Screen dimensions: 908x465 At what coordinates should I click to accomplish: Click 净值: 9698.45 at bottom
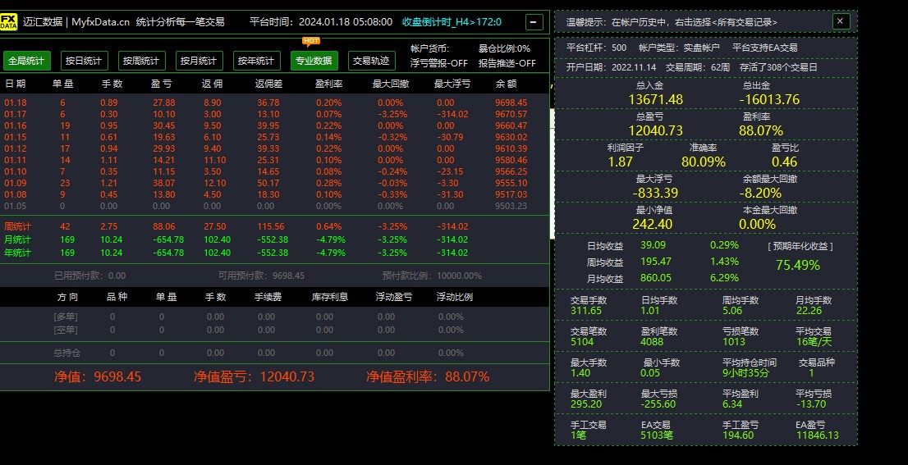tap(98, 377)
